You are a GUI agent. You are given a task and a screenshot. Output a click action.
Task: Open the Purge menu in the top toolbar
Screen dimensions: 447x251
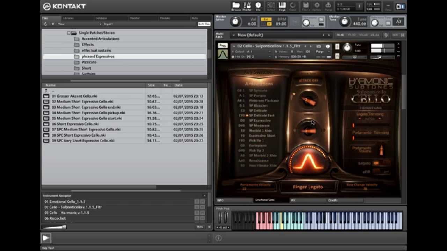[328, 6]
